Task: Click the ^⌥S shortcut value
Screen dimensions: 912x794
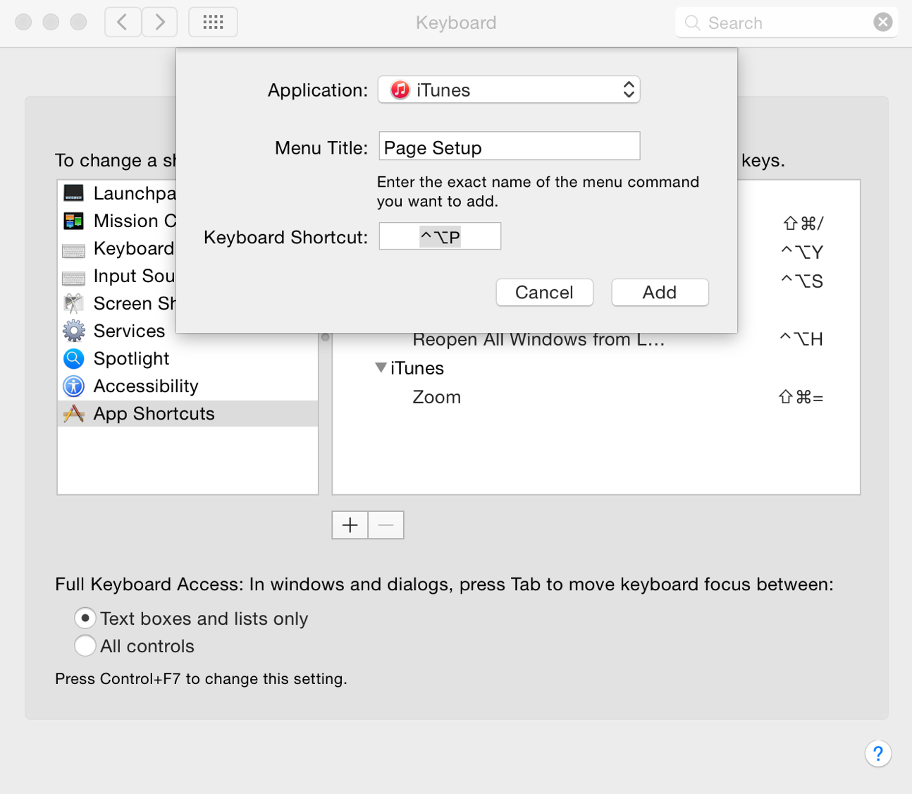Action: point(802,281)
